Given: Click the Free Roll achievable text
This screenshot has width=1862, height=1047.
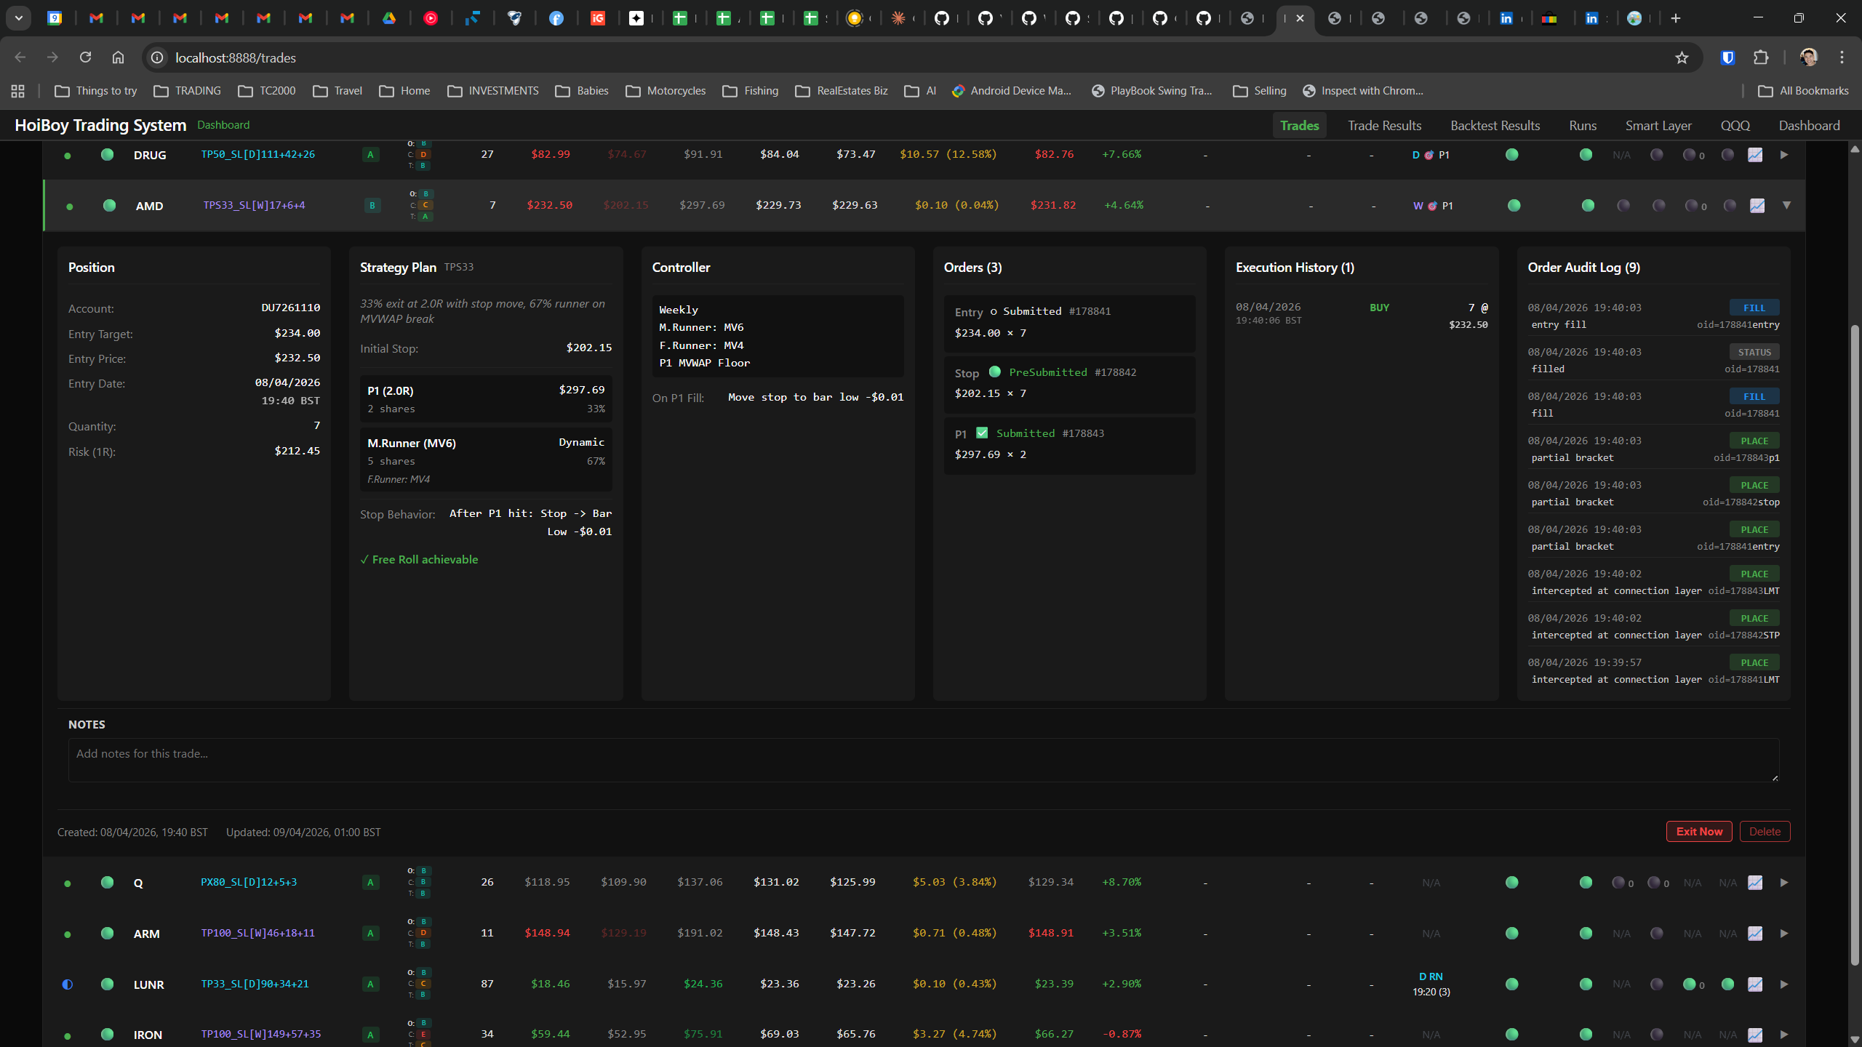Looking at the screenshot, I should tap(419, 560).
